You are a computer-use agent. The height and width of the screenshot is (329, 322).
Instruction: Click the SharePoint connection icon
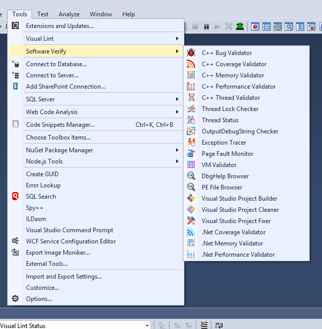15,86
